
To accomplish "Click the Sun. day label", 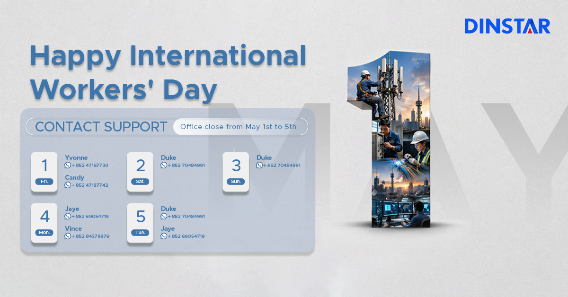I will 236,182.
